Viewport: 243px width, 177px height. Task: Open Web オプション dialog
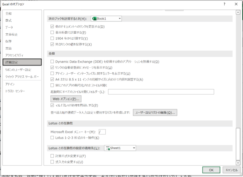[66, 99]
